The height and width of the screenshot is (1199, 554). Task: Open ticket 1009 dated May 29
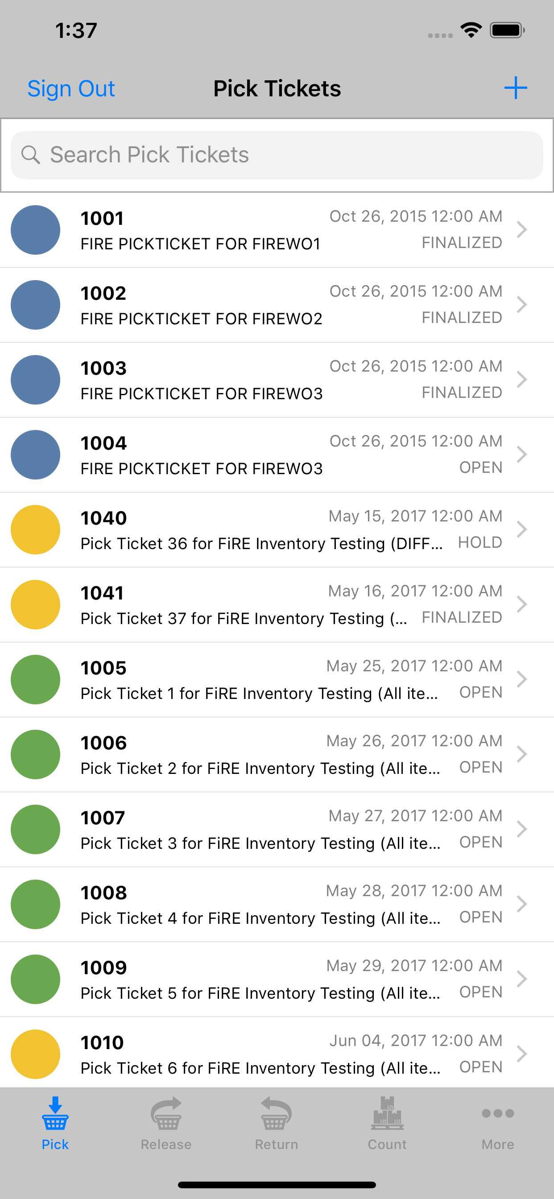coord(277,979)
